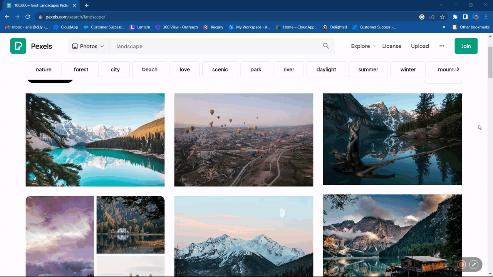Select the winter tag
The width and height of the screenshot is (493, 277).
point(408,69)
